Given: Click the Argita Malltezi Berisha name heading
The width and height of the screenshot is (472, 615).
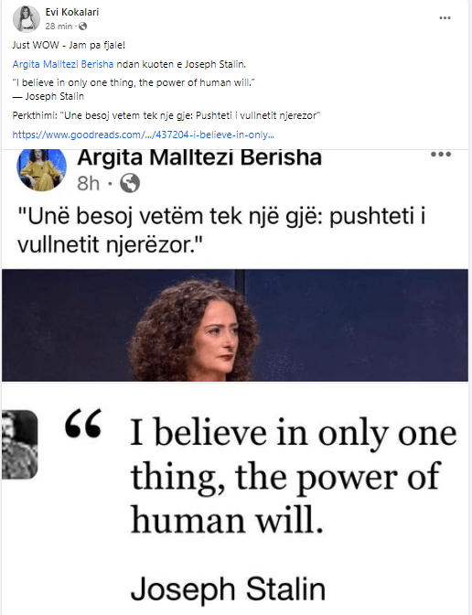Looking at the screenshot, I should (x=199, y=157).
